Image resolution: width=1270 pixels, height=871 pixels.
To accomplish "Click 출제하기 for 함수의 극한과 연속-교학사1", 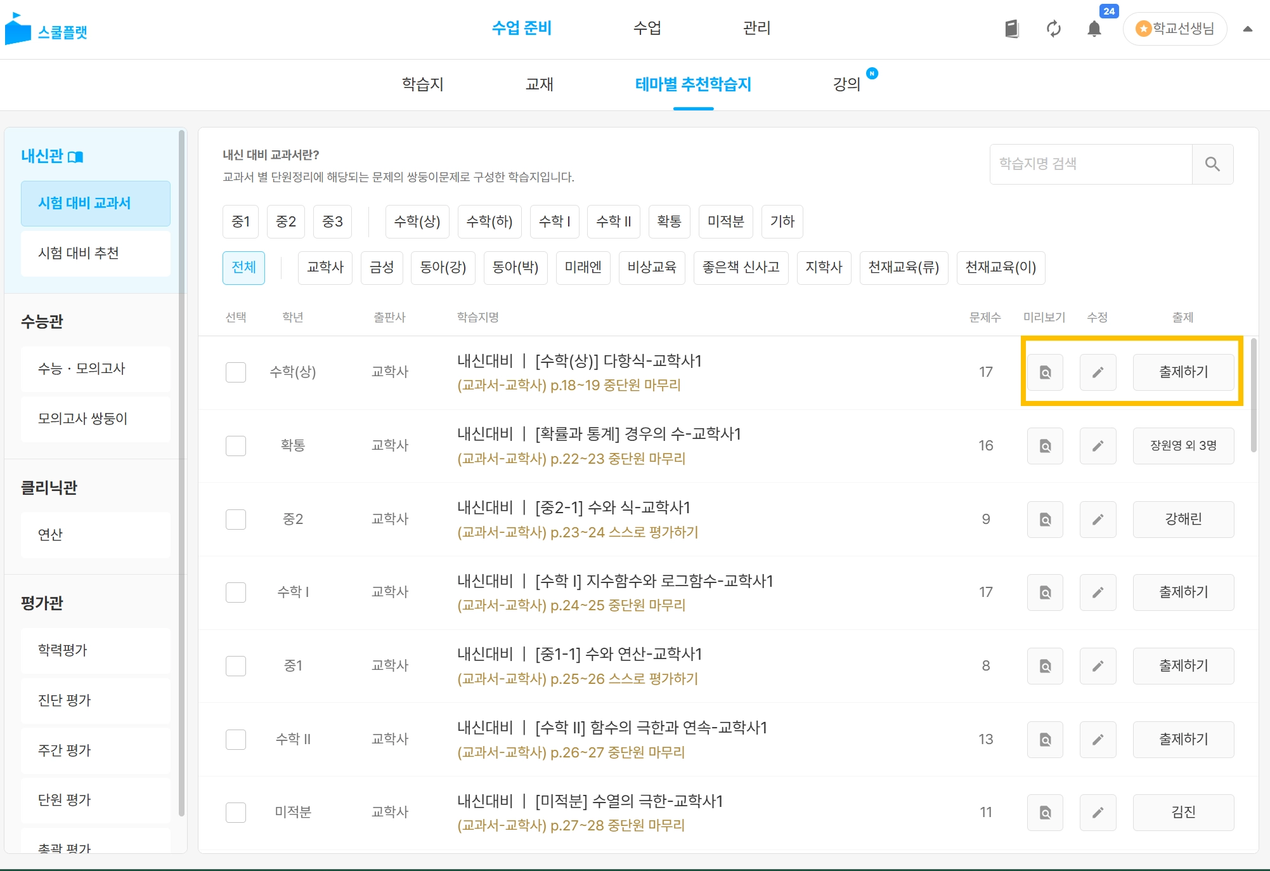I will coord(1183,739).
